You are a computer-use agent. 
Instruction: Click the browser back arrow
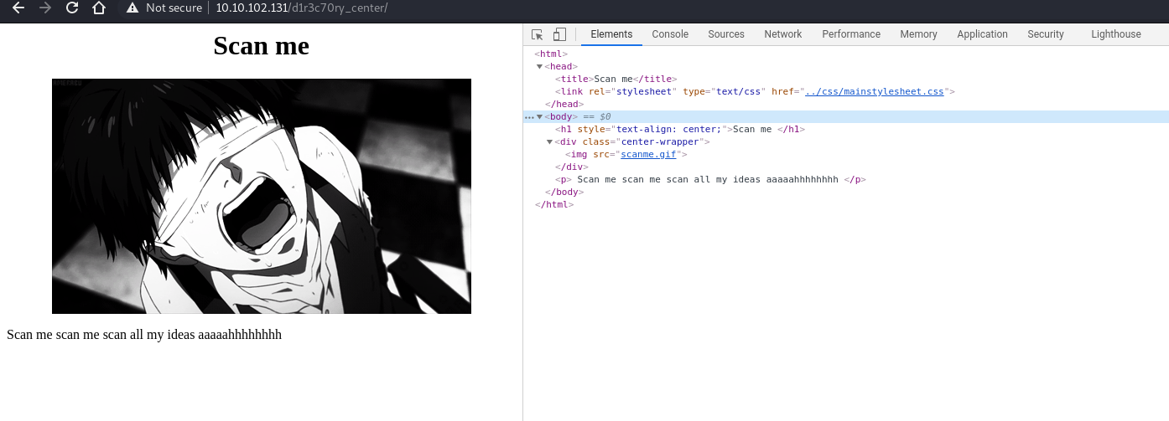coord(18,8)
